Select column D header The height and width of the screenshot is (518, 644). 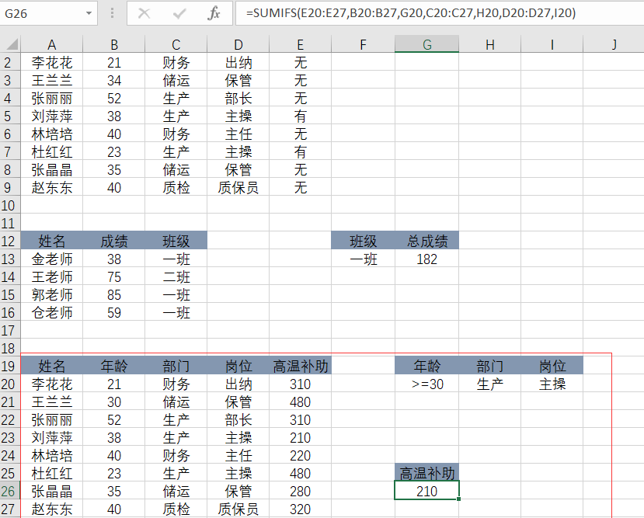click(238, 44)
